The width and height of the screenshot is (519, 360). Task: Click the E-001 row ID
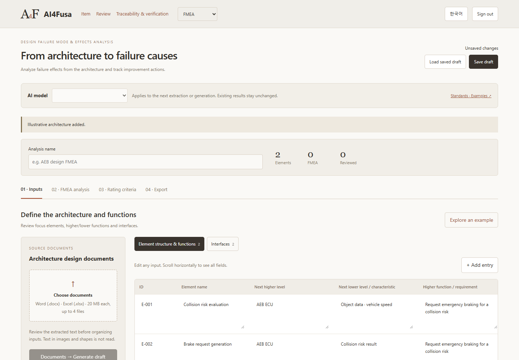pos(147,305)
